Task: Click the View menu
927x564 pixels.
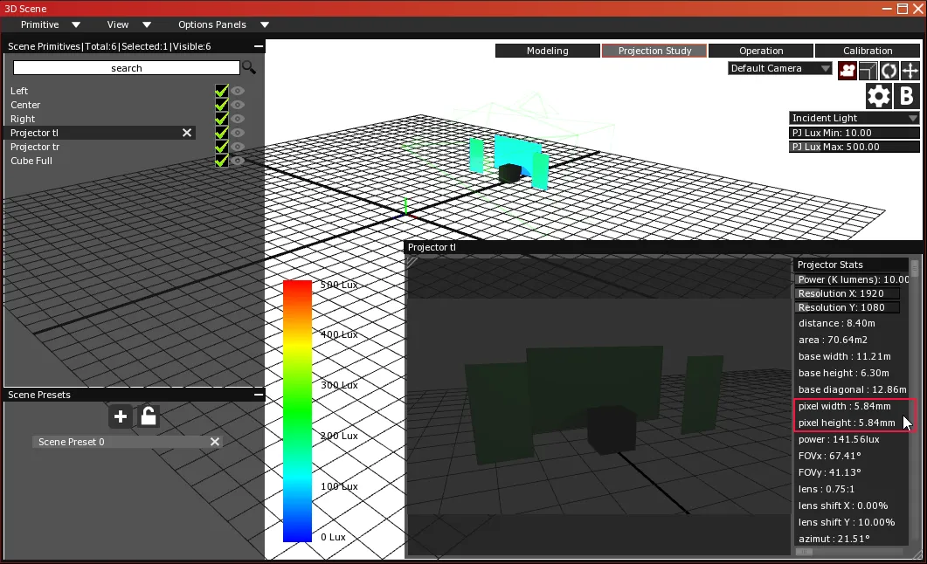Action: [x=118, y=24]
